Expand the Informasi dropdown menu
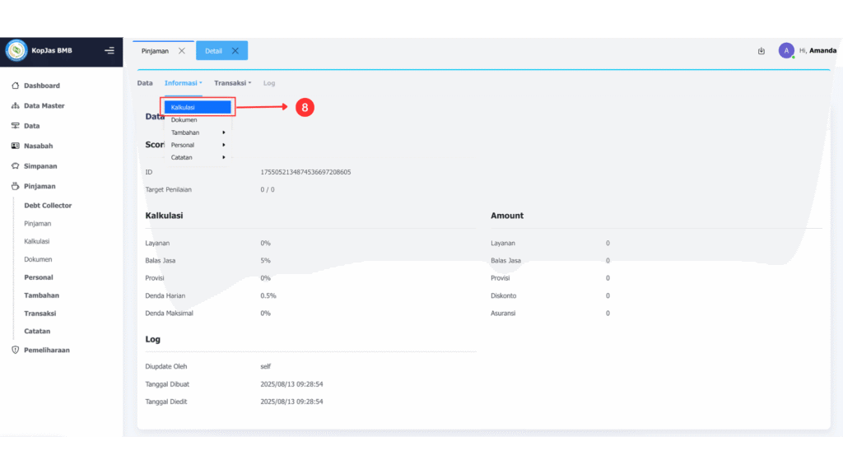The height and width of the screenshot is (474, 843). pos(183,83)
